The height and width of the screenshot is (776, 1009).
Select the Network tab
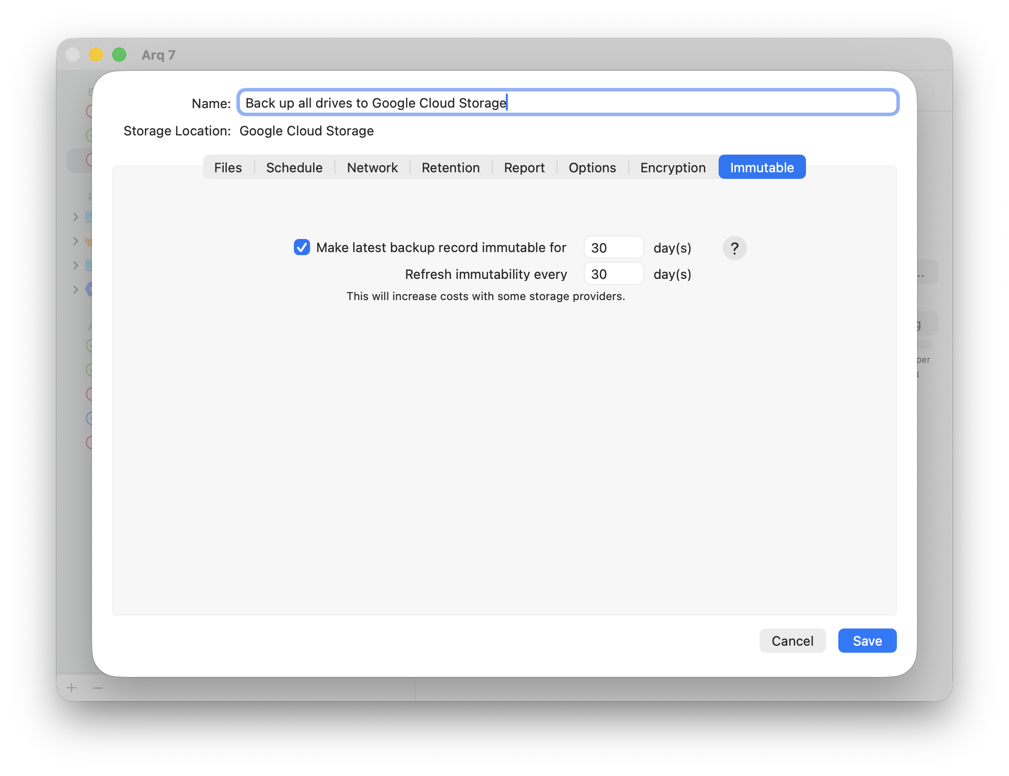[x=372, y=167]
